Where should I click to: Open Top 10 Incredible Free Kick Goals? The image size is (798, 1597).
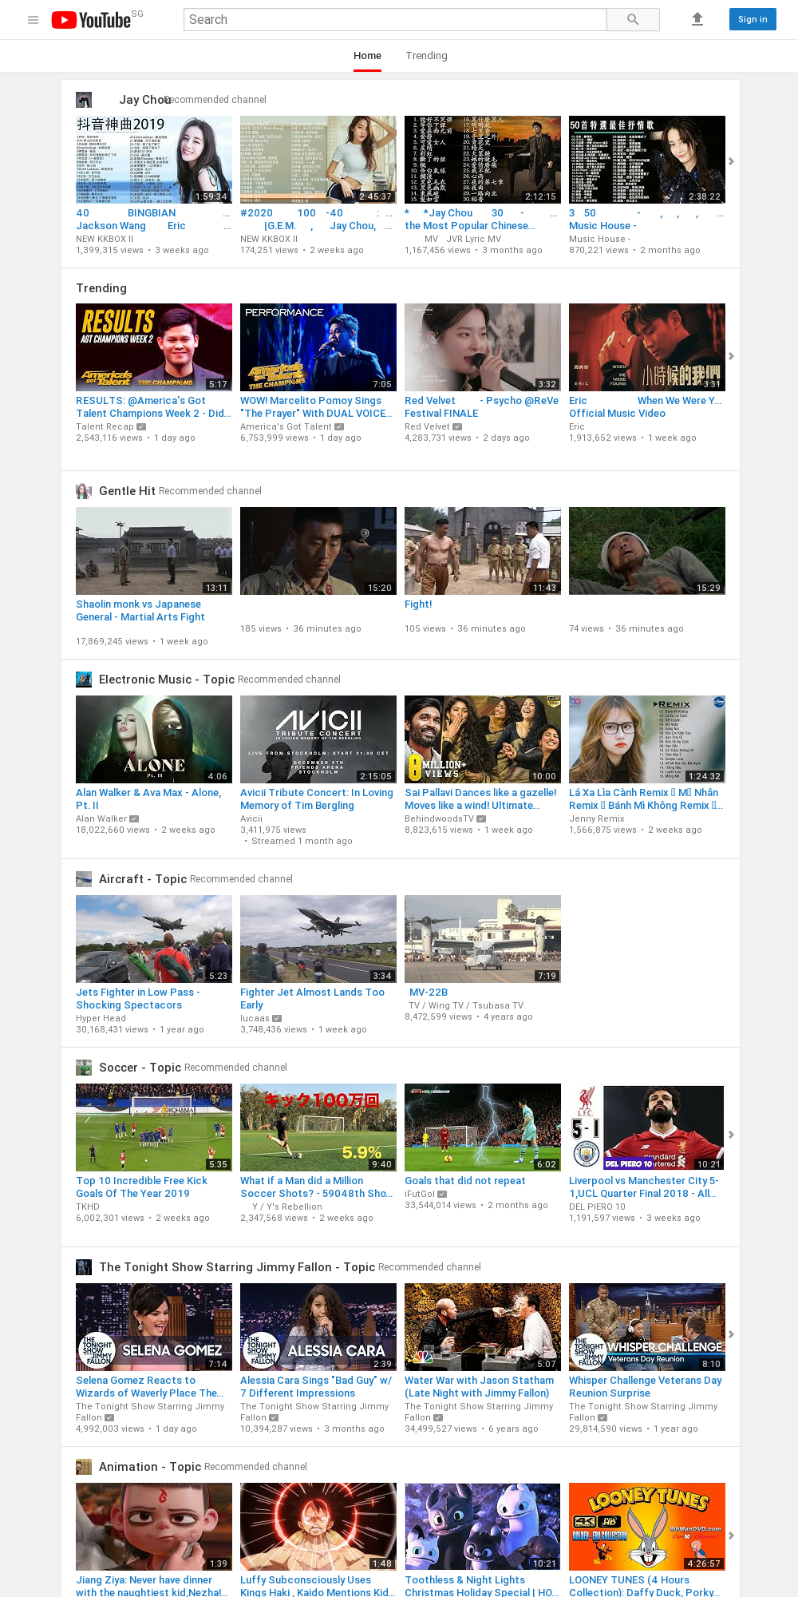point(141,1187)
